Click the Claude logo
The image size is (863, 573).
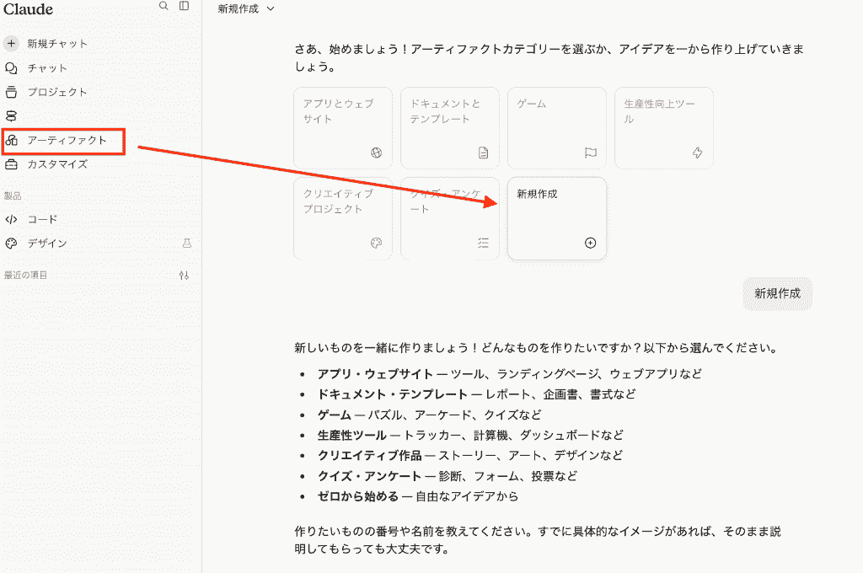[x=29, y=9]
